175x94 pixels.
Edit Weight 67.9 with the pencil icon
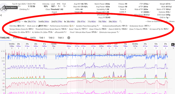(x=171, y=4)
